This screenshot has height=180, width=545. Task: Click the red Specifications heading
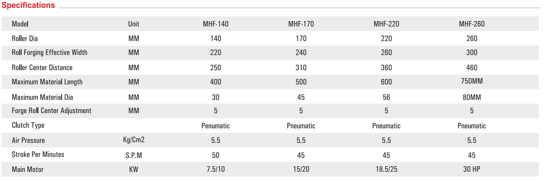[28, 5]
